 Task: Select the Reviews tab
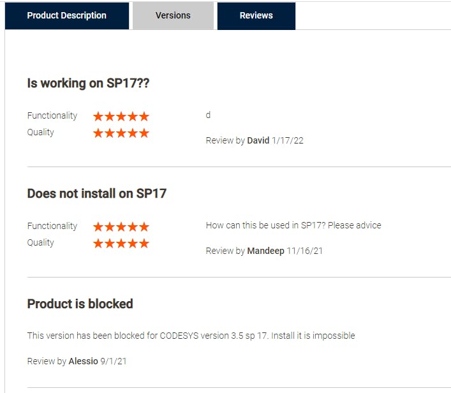tap(256, 15)
